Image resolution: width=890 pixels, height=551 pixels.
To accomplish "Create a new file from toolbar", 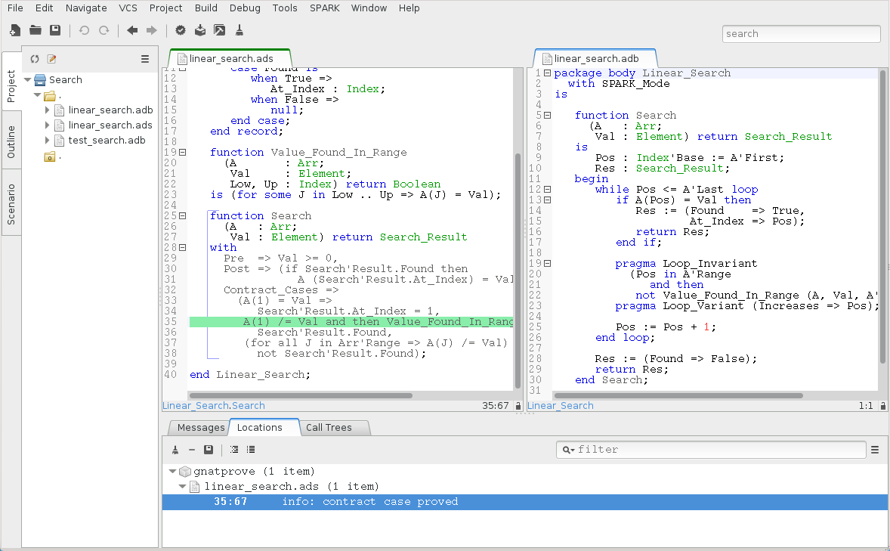I will coord(15,31).
